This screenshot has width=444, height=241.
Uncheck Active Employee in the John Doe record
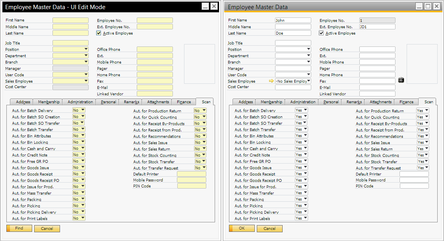[322, 33]
